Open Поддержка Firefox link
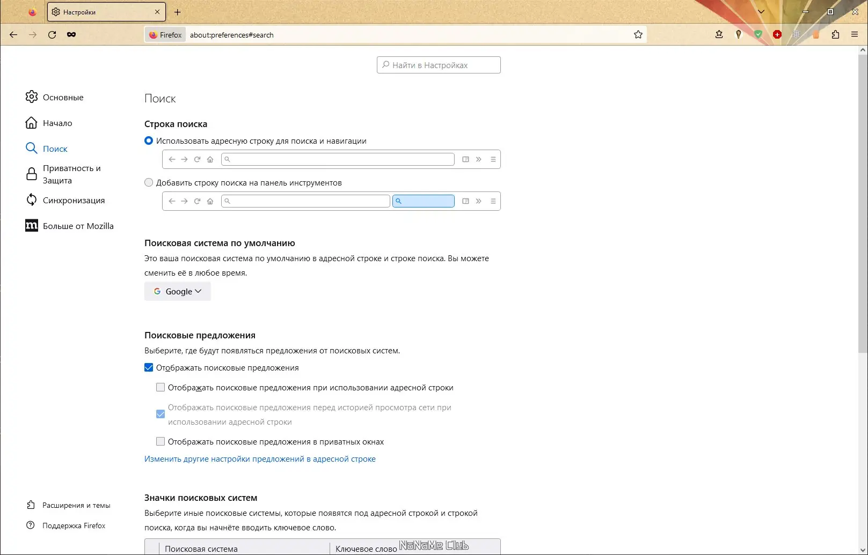Viewport: 868px width, 555px height. (74, 526)
